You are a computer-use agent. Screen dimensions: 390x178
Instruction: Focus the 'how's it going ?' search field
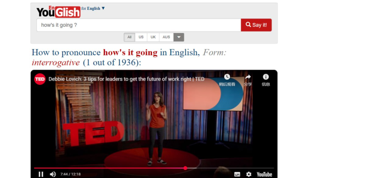coord(139,25)
